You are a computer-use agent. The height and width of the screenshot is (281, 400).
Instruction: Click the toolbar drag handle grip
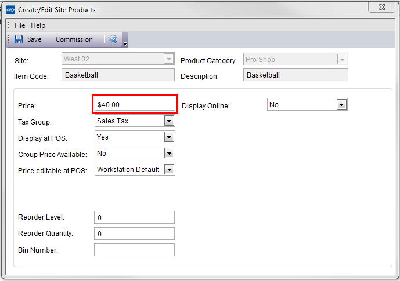coord(9,39)
